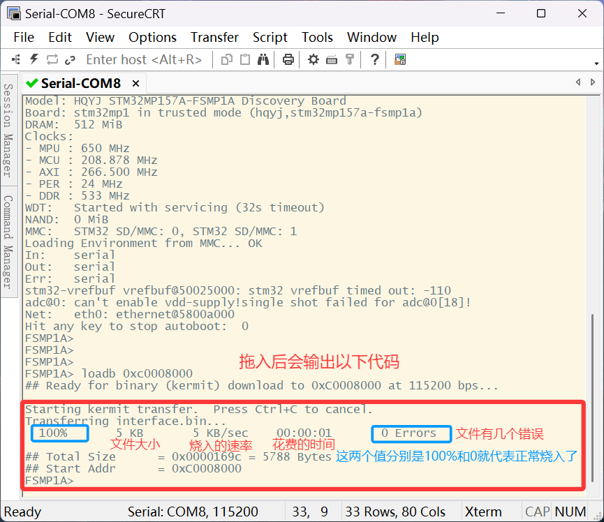
Task: Open the Session Manager toolbar icon
Action: point(16,60)
